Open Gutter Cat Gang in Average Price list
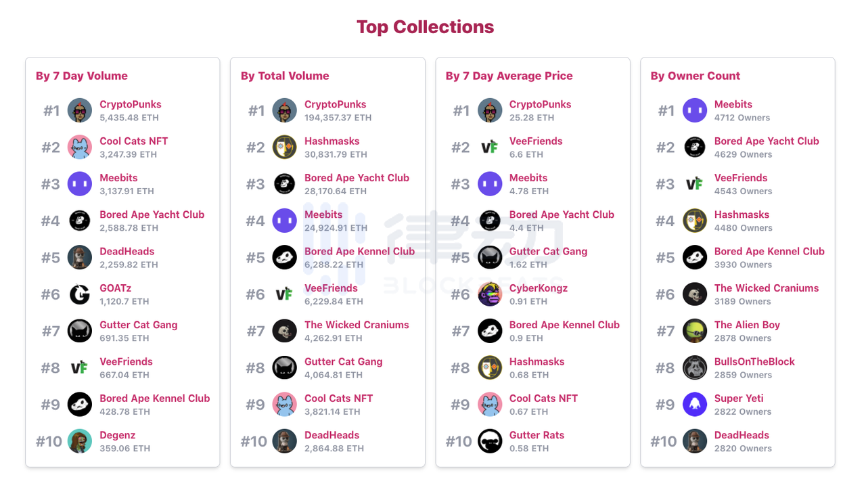 tap(548, 252)
